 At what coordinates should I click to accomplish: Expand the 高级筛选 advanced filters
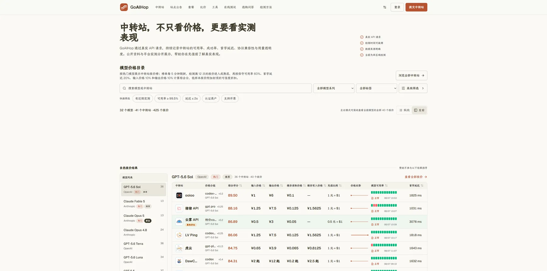click(x=413, y=88)
